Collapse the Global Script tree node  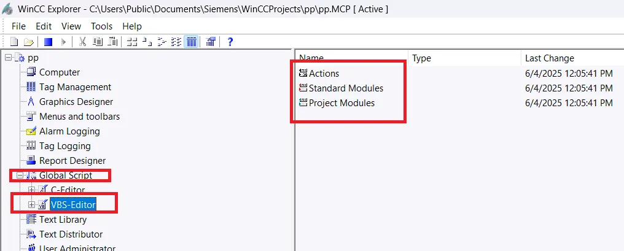[20, 176]
